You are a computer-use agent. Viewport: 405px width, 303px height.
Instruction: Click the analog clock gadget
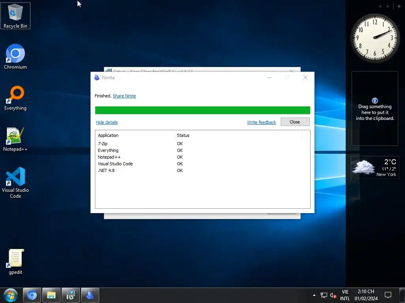click(x=375, y=38)
